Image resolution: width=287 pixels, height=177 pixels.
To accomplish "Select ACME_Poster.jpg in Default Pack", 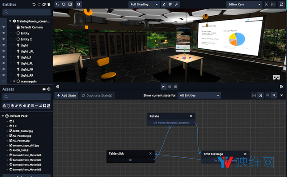I will (23, 131).
